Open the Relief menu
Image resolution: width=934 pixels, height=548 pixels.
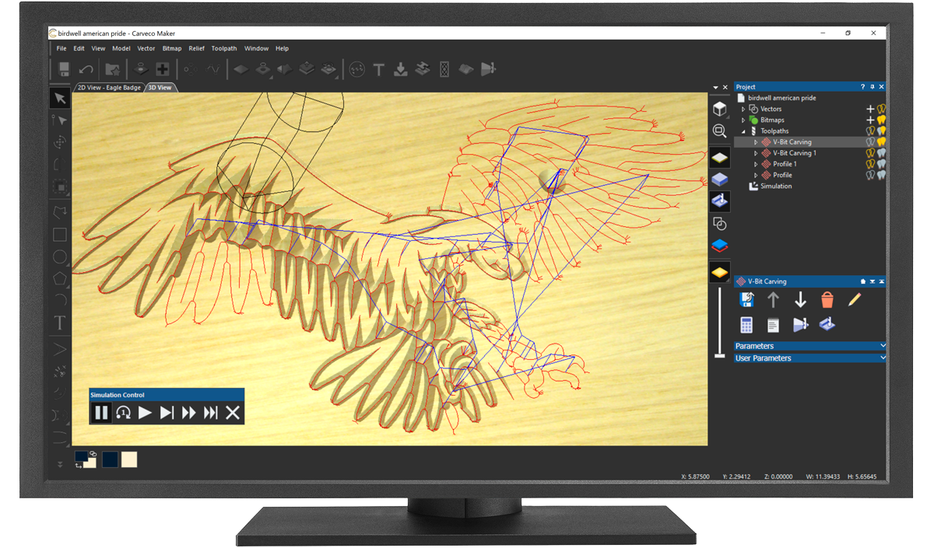pyautogui.click(x=196, y=48)
